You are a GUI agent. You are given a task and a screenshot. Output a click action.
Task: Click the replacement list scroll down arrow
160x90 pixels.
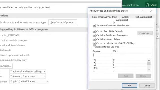149,70
